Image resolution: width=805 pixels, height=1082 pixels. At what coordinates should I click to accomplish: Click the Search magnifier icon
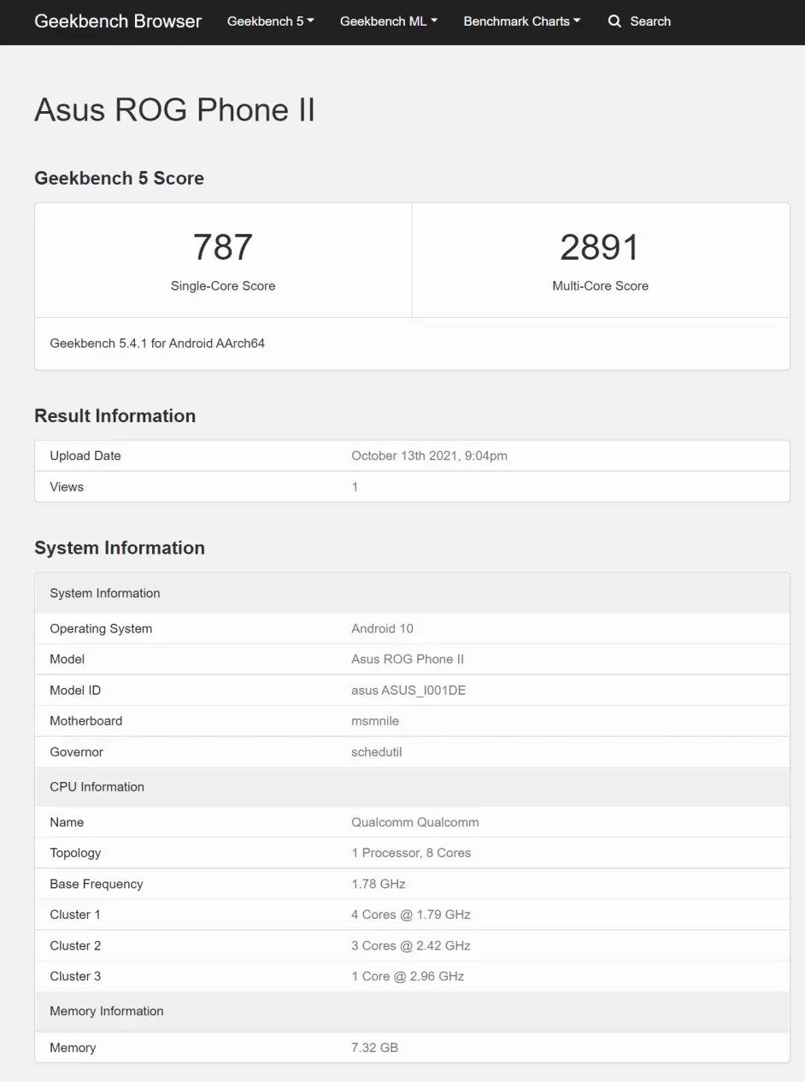614,21
